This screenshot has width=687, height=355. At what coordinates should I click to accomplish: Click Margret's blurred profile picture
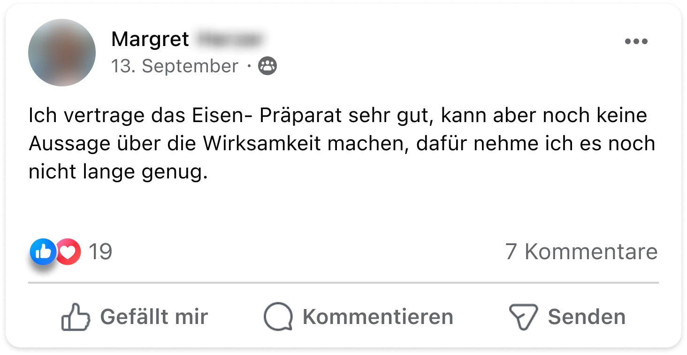coord(62,53)
